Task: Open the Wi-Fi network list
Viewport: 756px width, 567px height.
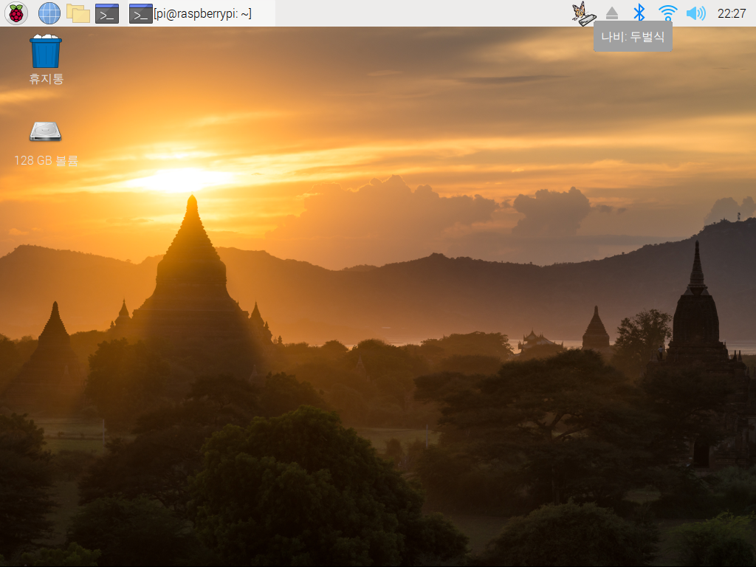Action: (x=667, y=13)
